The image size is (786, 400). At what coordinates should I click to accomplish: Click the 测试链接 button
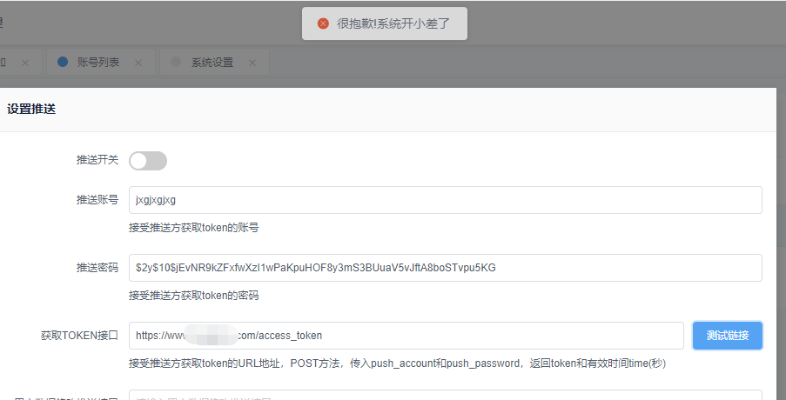(x=728, y=336)
